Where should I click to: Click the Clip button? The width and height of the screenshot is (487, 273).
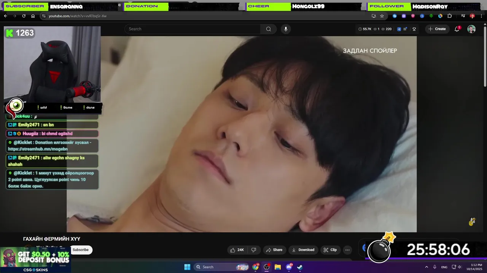click(330, 250)
